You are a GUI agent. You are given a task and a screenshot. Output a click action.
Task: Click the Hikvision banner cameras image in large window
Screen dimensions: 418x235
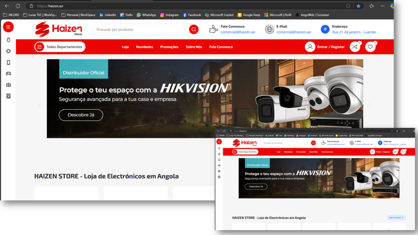tap(309, 96)
